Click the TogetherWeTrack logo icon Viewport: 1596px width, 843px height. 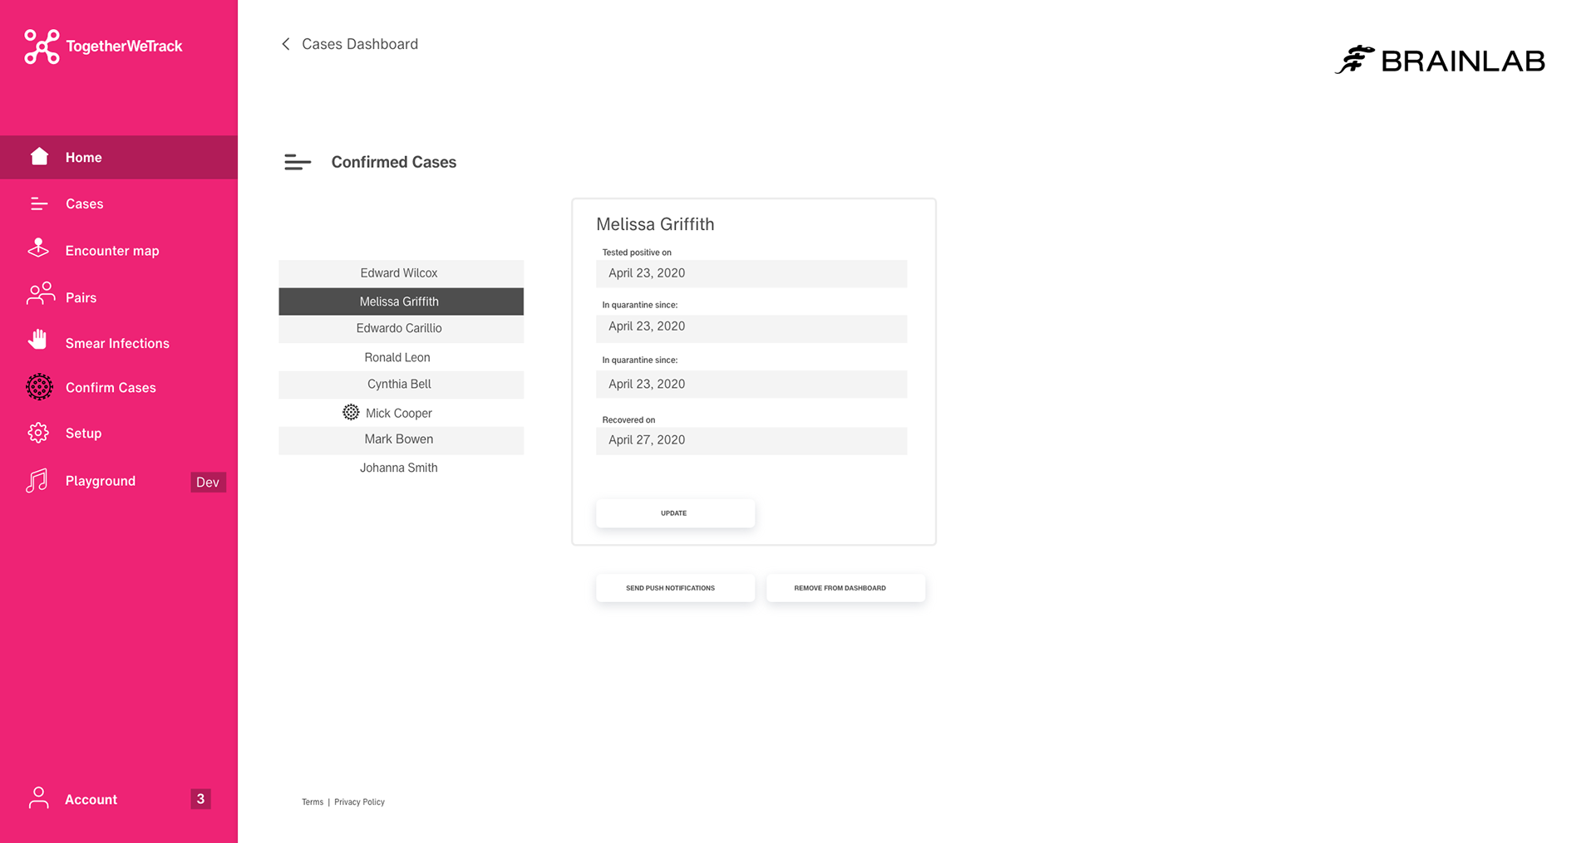[x=42, y=47]
